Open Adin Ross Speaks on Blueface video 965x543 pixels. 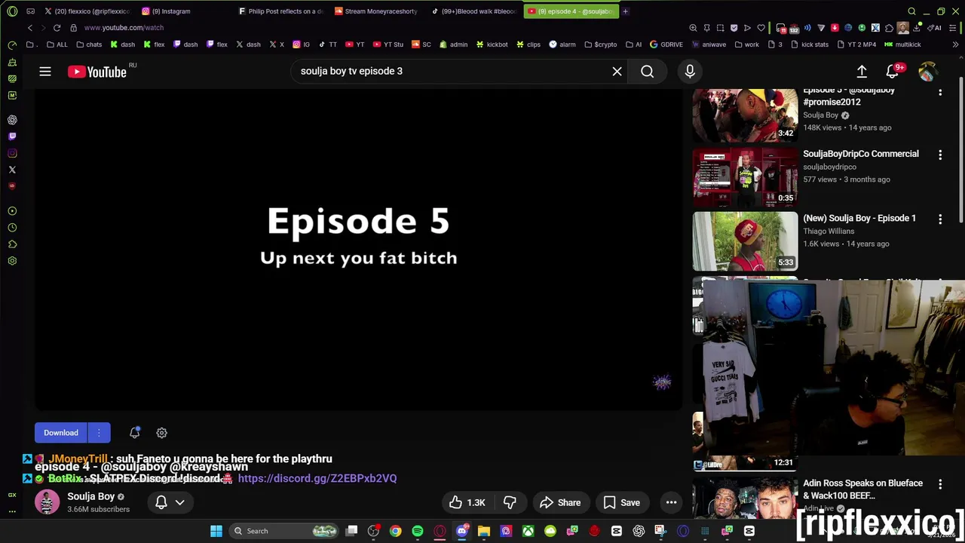(862, 489)
